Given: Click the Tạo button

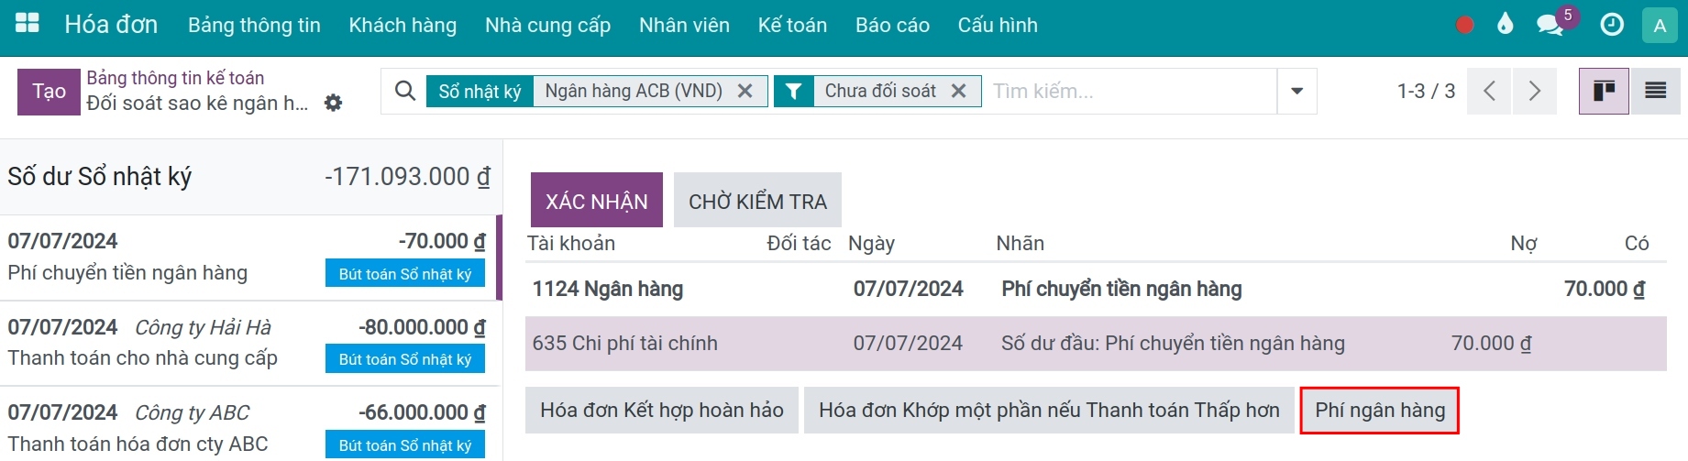Looking at the screenshot, I should 50,92.
